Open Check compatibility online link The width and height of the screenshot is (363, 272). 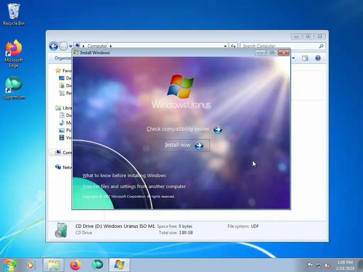point(178,129)
